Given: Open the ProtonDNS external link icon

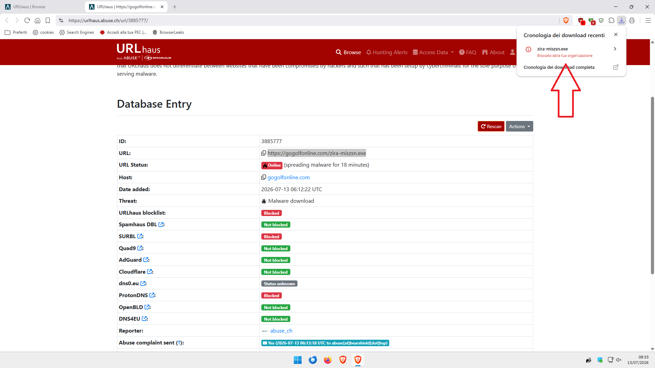Looking at the screenshot, I should click(x=152, y=295).
